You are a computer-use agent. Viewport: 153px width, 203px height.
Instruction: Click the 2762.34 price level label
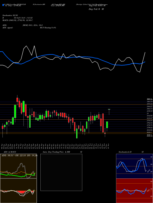click(x=150, y=123)
